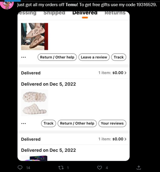The height and width of the screenshot is (172, 160).
Task: Switch to the Processing tab
Action: pyautogui.click(x=27, y=13)
